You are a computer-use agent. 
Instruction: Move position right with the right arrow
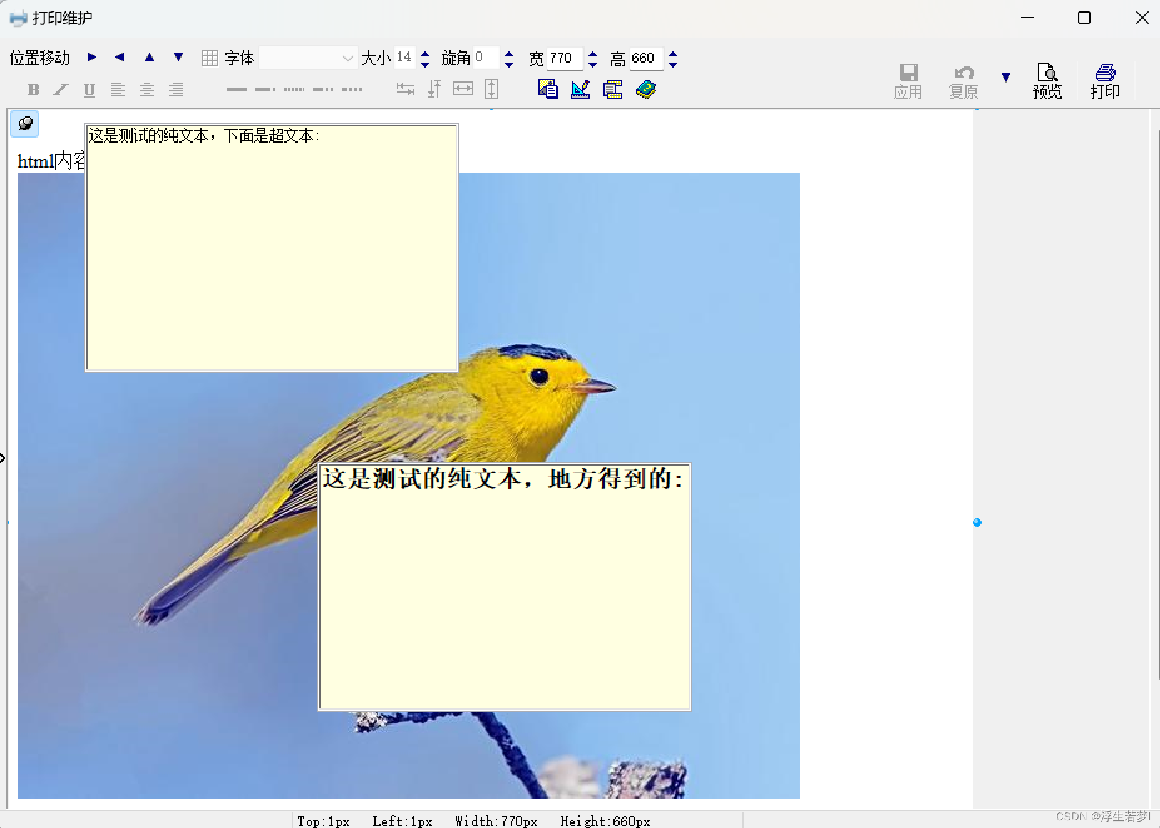pyautogui.click(x=92, y=57)
